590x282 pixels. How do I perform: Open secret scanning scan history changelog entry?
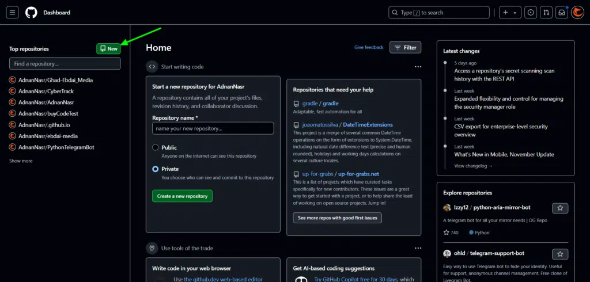[x=504, y=75]
